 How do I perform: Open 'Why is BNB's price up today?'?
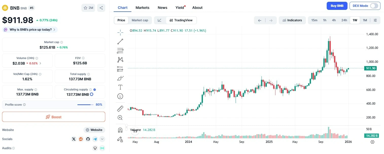click(x=30, y=30)
